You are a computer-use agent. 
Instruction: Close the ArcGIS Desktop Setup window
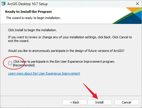(x=137, y=4)
